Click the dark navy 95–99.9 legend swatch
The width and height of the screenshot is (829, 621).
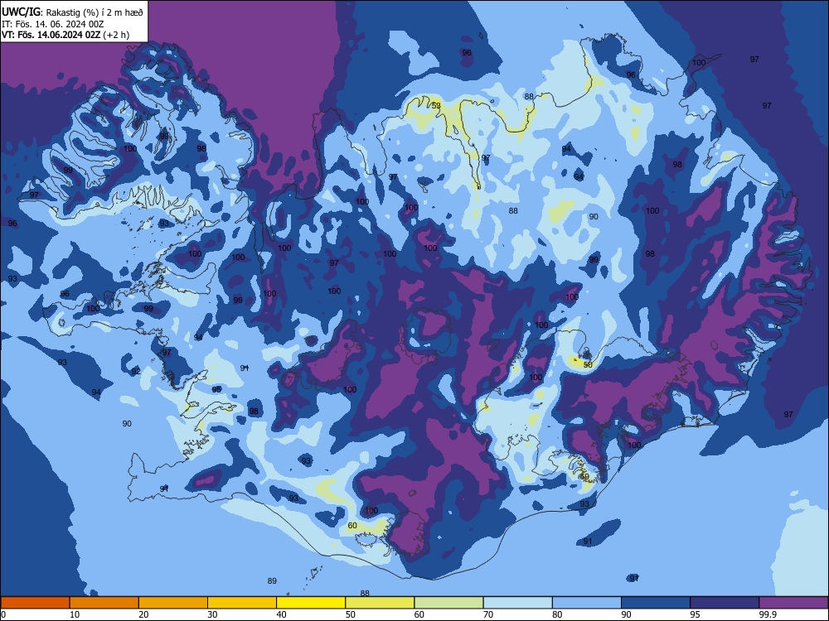tap(725, 603)
